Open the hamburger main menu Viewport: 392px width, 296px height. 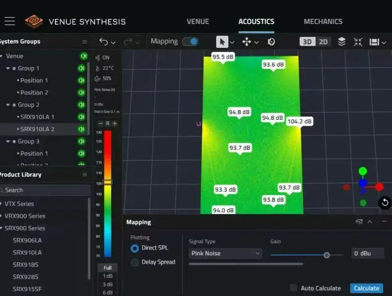[10, 22]
